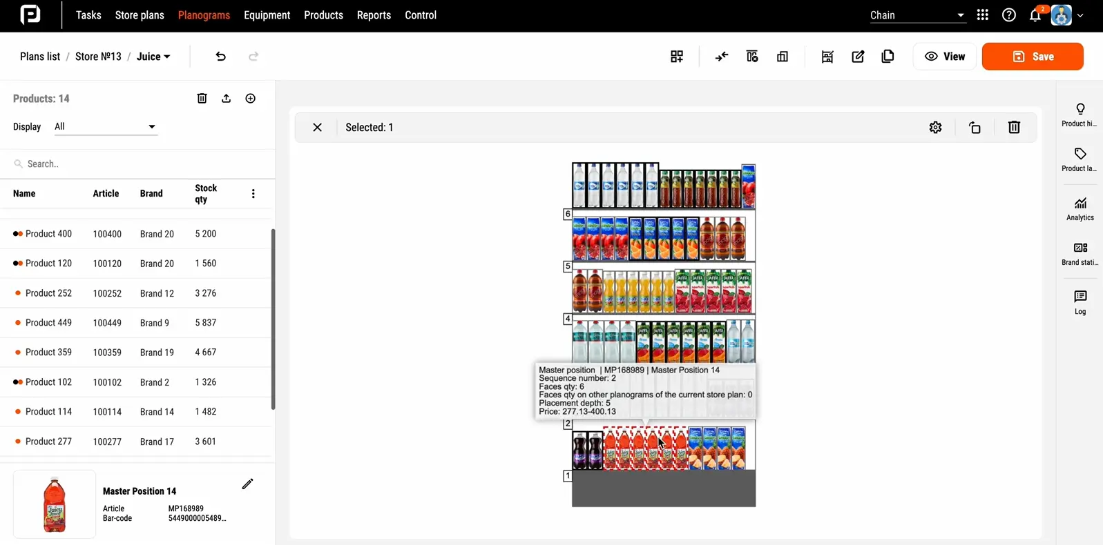The image size is (1103, 545).
Task: Open the Display All filter dropdown
Action: (x=106, y=127)
